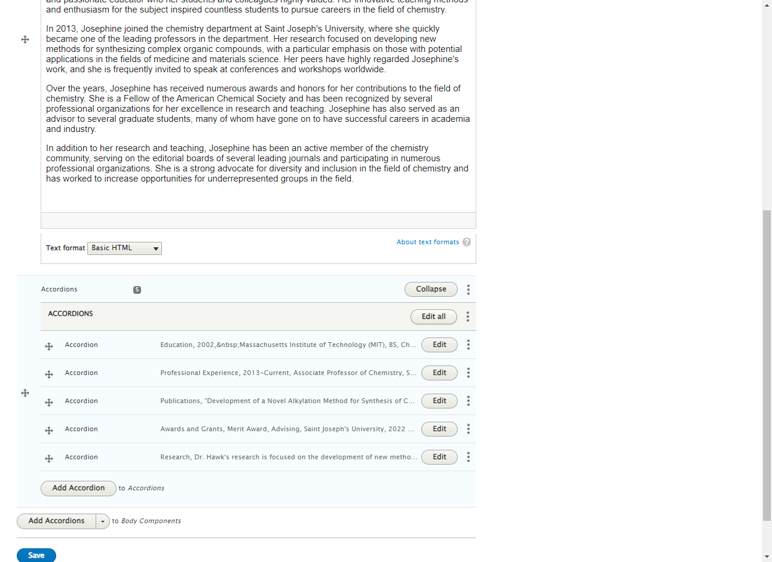Open the Text format Basic HTML dropdown
This screenshot has width=772, height=562.
[x=124, y=248]
